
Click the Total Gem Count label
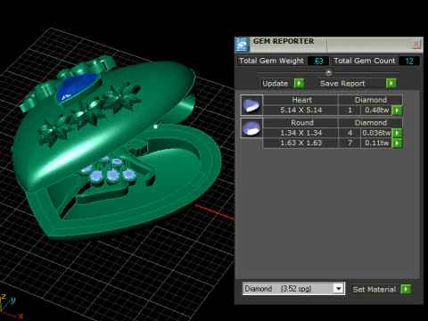pyautogui.click(x=364, y=61)
